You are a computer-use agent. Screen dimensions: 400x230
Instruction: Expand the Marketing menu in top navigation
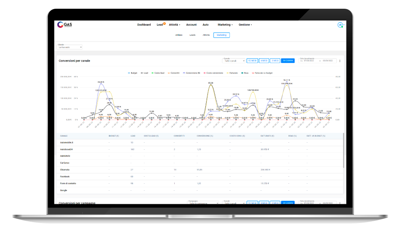point(225,25)
